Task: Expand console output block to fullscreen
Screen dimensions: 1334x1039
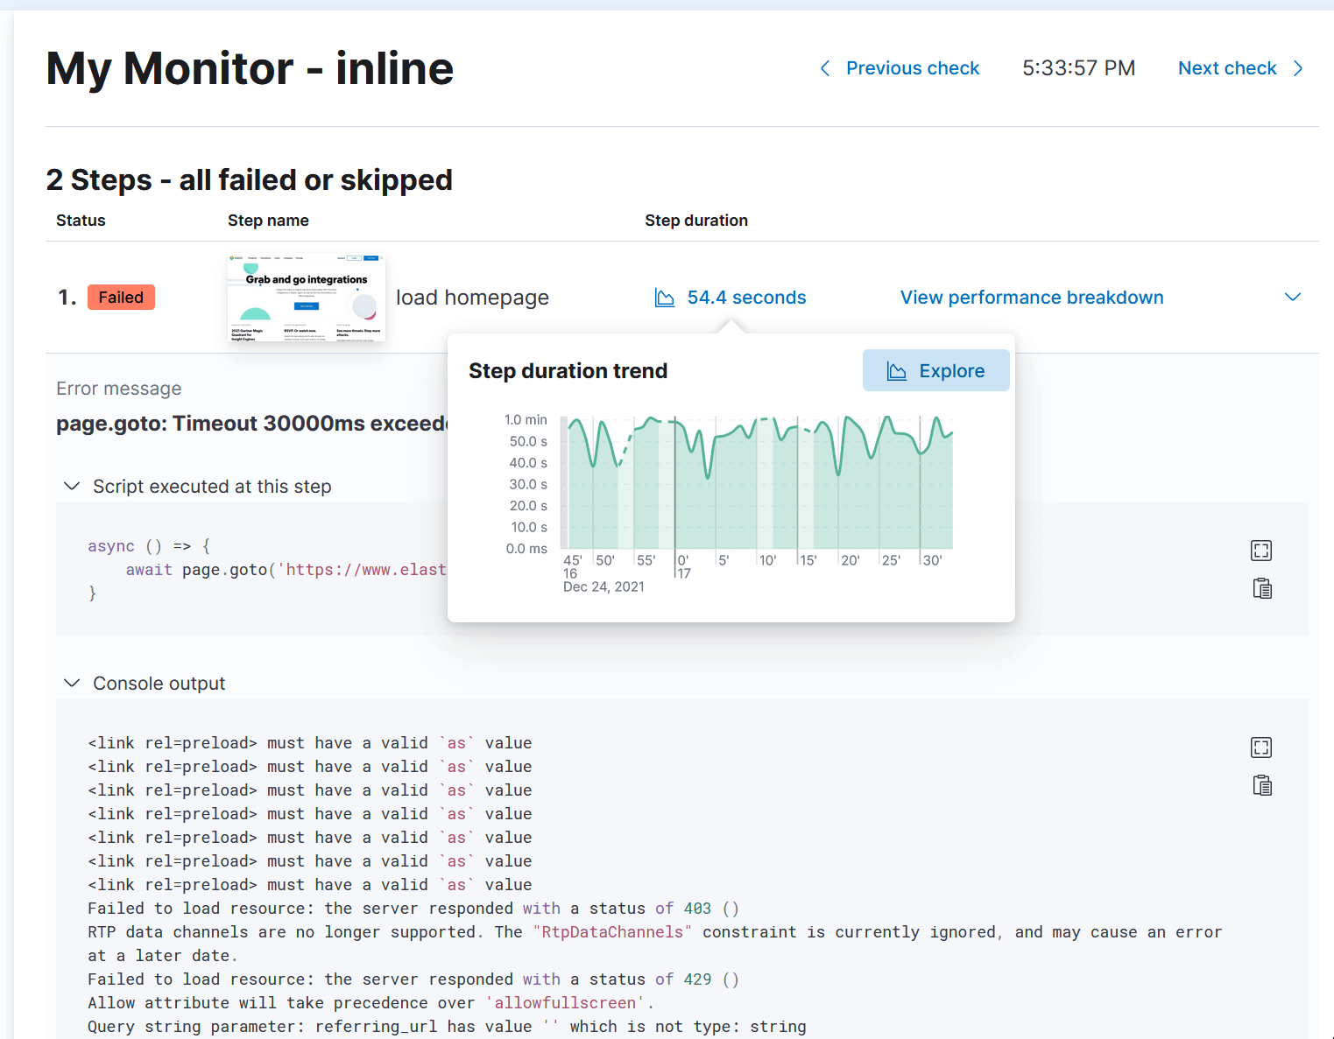Action: [1261, 748]
